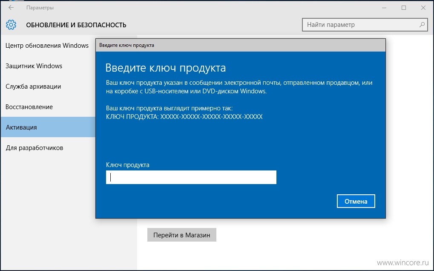Go back using the arrow icon
The width and height of the screenshot is (434, 271).
[x=11, y=8]
